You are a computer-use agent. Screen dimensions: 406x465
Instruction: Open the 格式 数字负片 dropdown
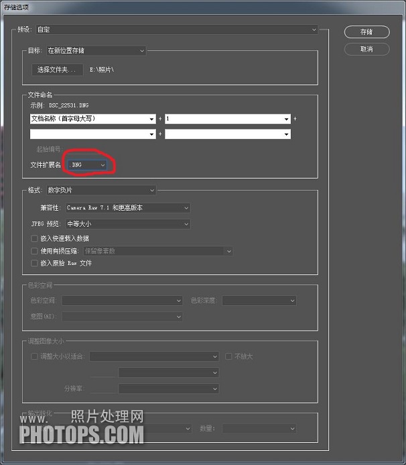(x=101, y=190)
